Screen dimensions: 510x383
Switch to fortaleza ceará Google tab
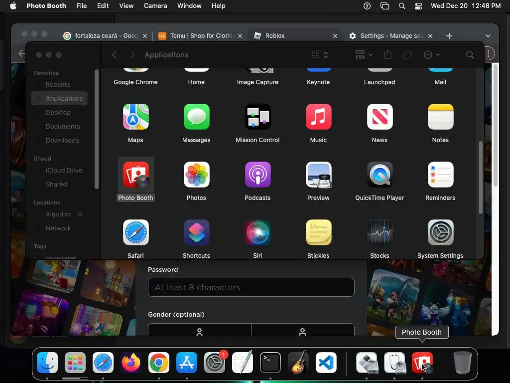coord(106,36)
